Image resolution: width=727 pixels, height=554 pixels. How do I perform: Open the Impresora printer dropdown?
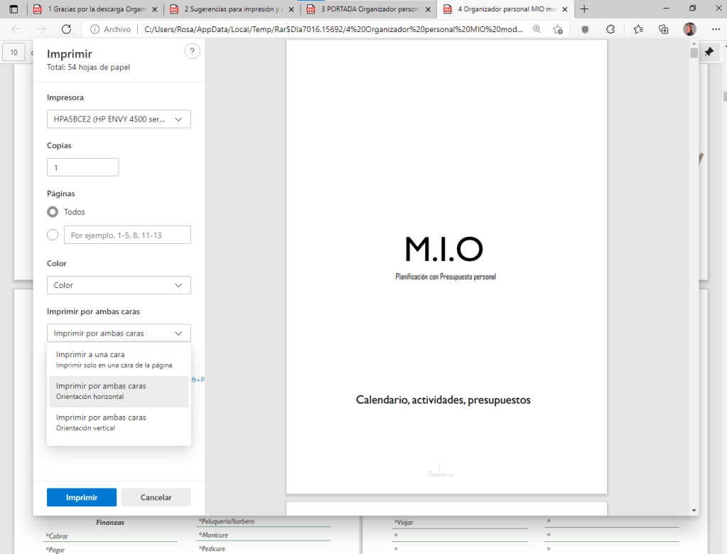(119, 119)
